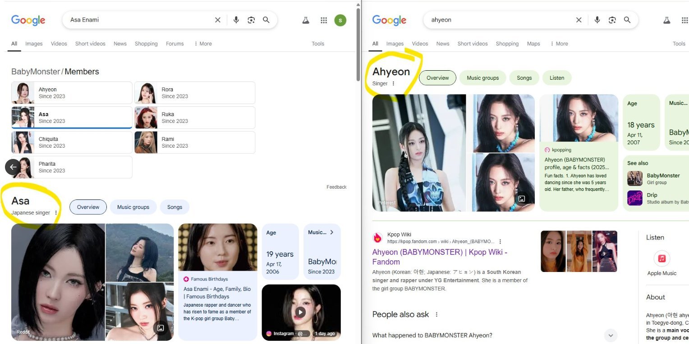Select 'Listen' chip under Ahyeon
This screenshot has width=689, height=344.
coord(557,78)
